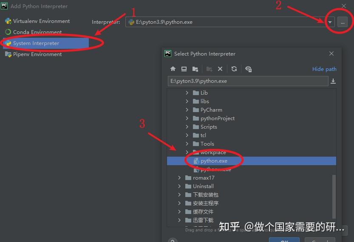Image resolution: width=354 pixels, height=242 pixels.
Task: Click the libs folder name
Action: pos(204,101)
